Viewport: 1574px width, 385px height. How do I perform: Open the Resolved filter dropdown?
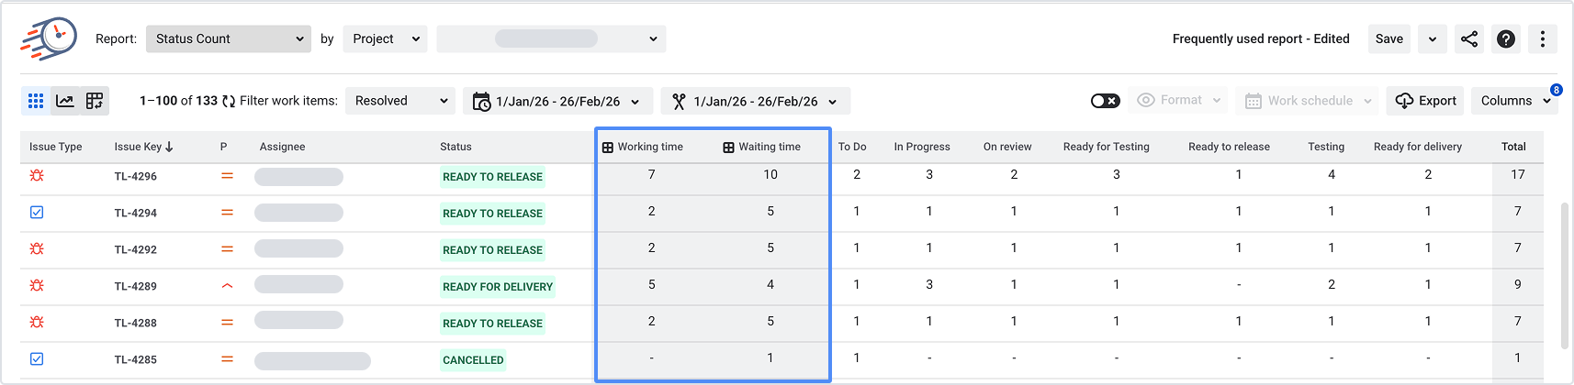(x=400, y=101)
